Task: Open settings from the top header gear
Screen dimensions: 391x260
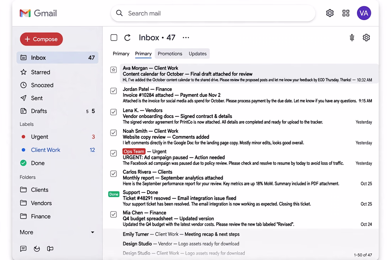Action: coord(330,13)
